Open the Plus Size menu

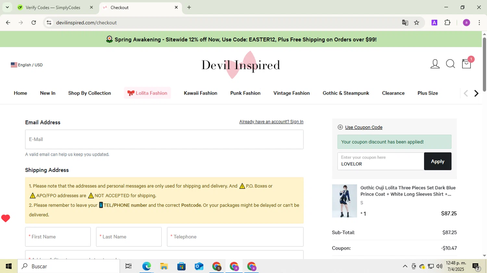point(428,93)
